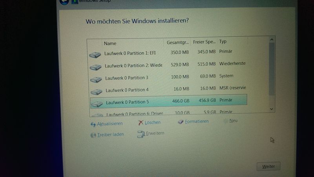Click the partition list scrollbar thumb
This screenshot has height=177, width=314.
272,69
